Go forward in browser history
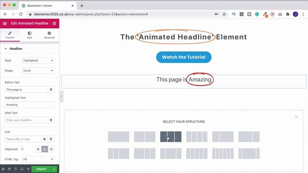The image size is (308, 173). tap(13, 14)
